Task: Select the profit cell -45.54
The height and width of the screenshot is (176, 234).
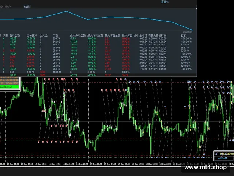Action: tap(13, 69)
